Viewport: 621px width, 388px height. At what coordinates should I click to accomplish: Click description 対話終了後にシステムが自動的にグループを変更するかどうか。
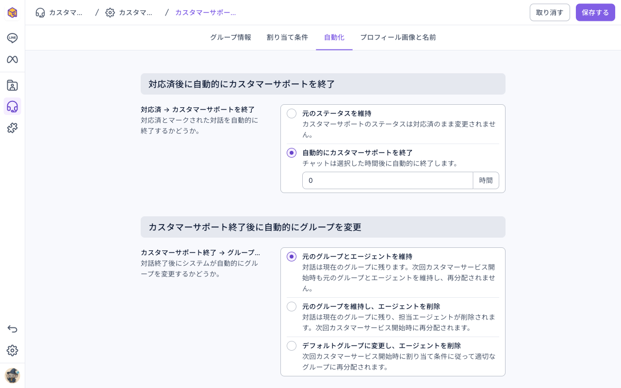click(x=199, y=269)
